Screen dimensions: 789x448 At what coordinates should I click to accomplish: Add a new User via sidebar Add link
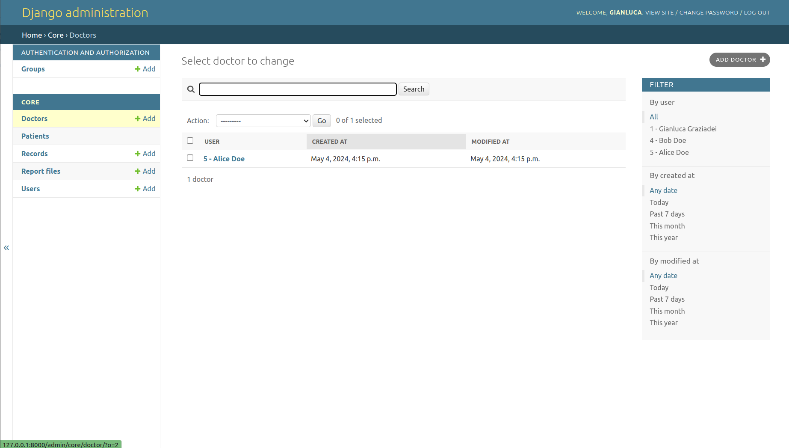(x=145, y=189)
